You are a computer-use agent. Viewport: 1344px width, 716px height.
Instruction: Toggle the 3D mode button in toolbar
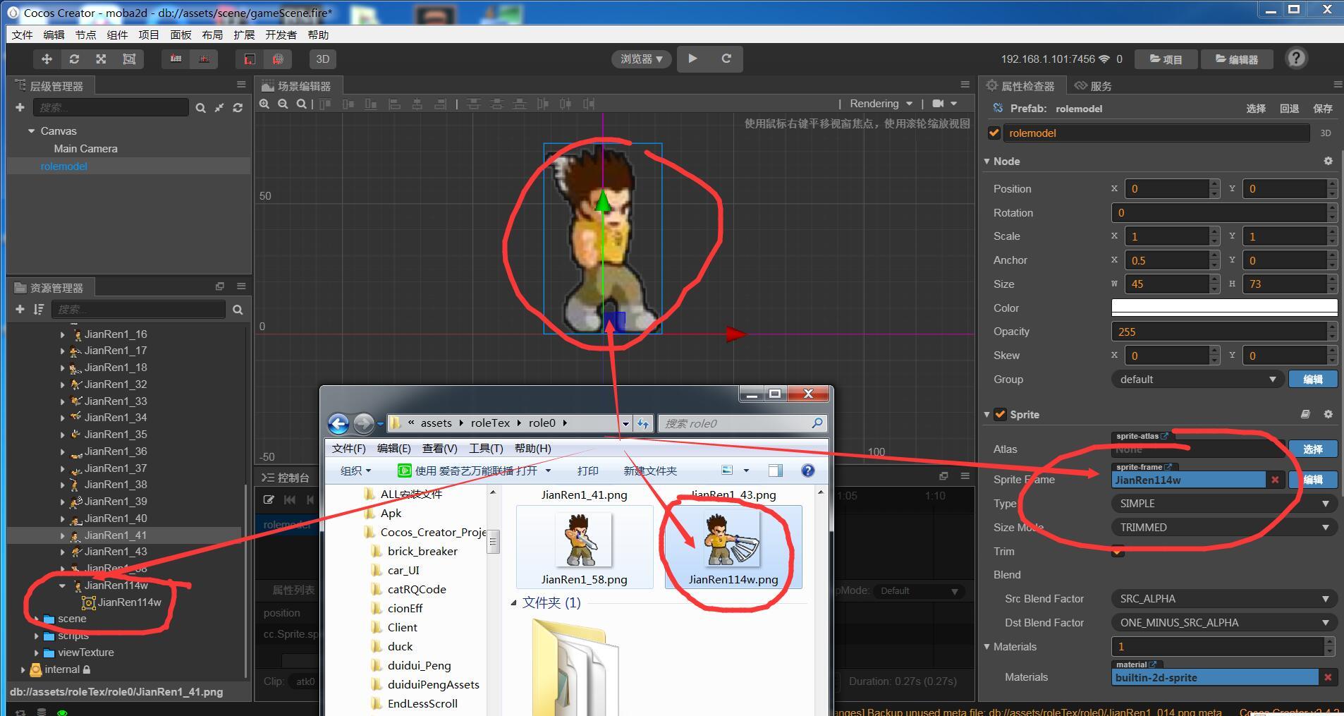click(x=322, y=59)
